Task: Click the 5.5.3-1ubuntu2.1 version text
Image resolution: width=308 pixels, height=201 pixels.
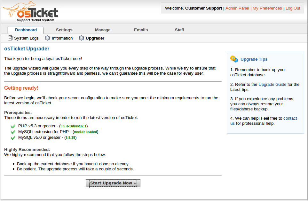Action: pos(74,126)
